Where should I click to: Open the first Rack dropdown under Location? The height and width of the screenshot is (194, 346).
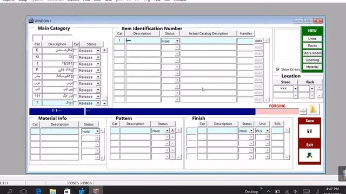click(x=311, y=88)
